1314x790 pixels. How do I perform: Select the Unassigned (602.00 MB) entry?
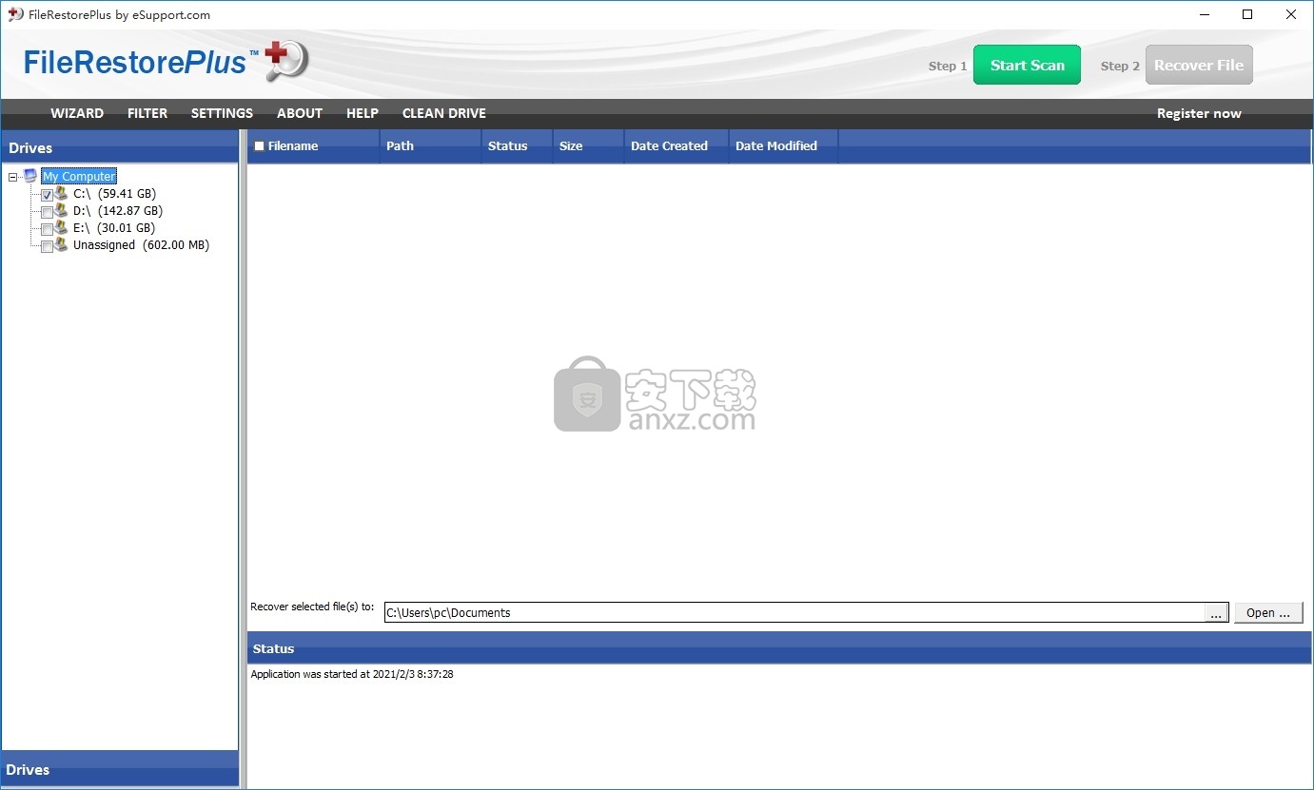[141, 244]
